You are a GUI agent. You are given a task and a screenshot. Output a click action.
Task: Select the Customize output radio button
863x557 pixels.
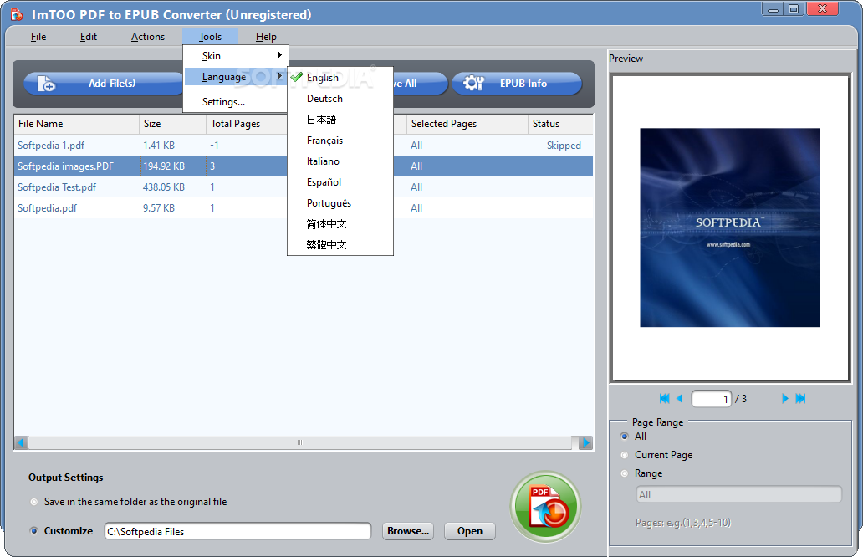tap(34, 531)
